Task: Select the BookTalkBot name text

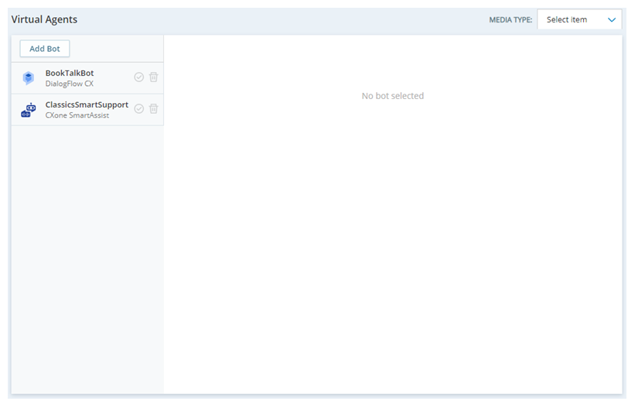Action: coord(70,73)
